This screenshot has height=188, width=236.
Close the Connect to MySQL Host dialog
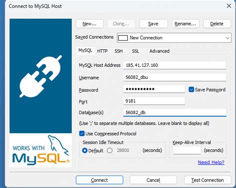coord(229,6)
